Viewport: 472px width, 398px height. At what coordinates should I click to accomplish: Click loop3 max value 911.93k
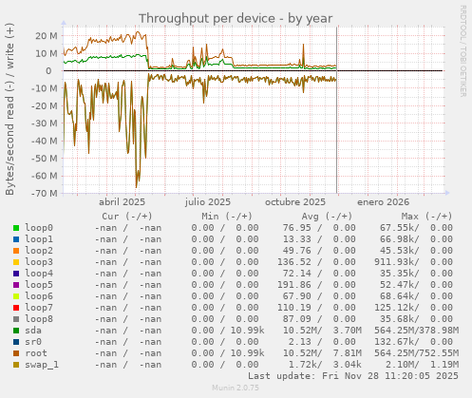397,262
